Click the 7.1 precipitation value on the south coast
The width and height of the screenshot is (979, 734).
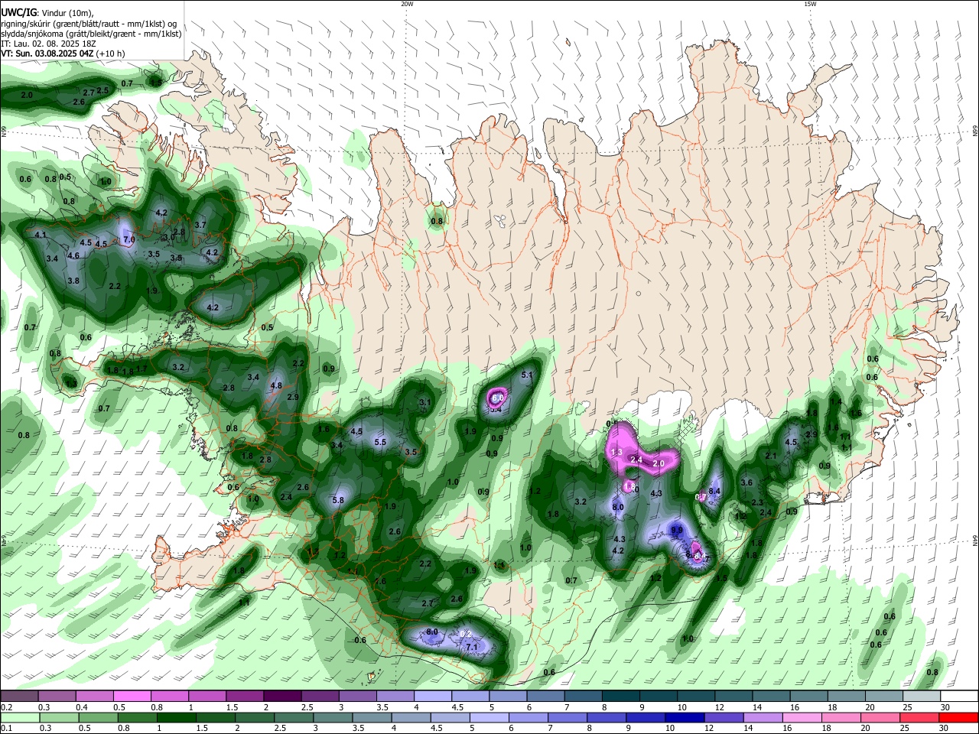[x=472, y=648]
